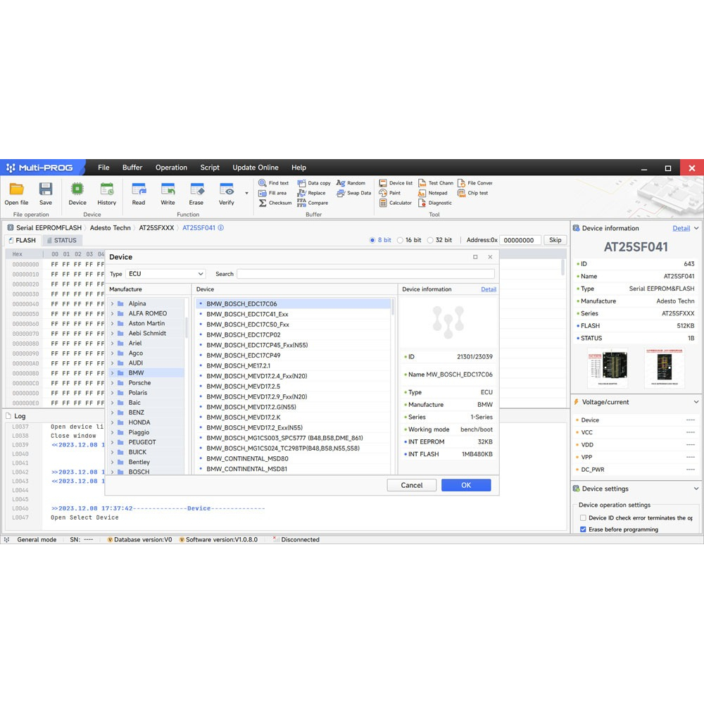The height and width of the screenshot is (704, 704).
Task: Switch to the STATUS tab
Action: point(61,240)
